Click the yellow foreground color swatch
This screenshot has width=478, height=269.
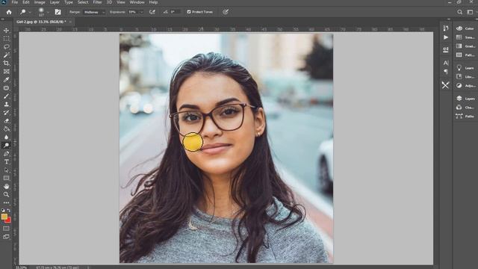[4, 216]
